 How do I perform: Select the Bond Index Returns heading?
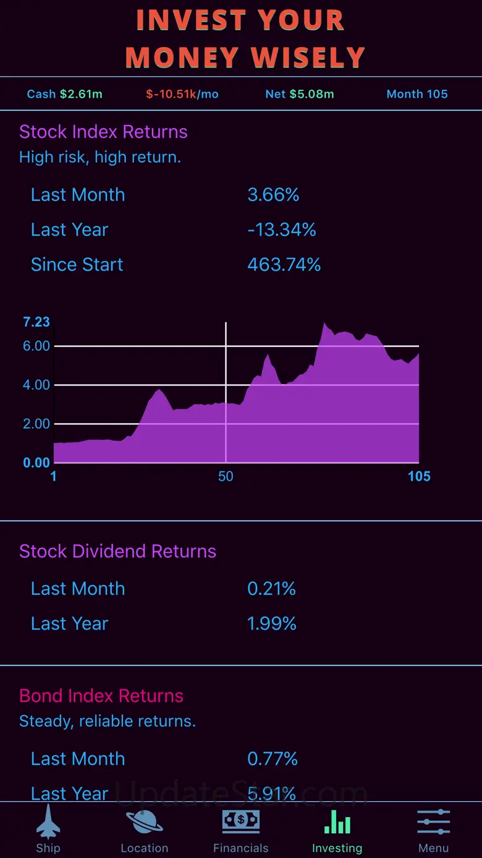[101, 695]
